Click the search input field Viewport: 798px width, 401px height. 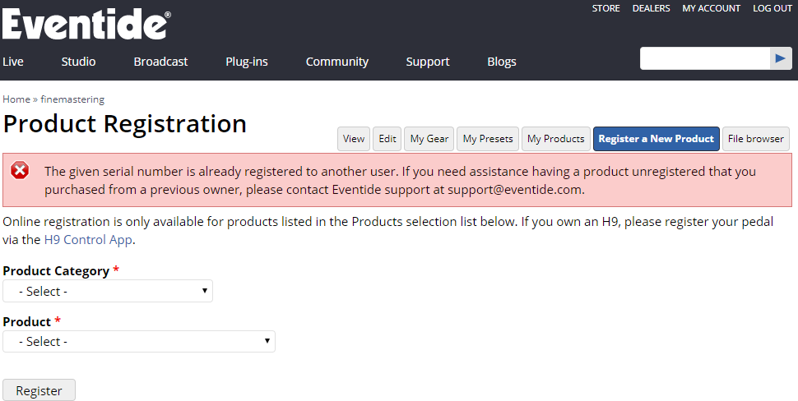[704, 58]
